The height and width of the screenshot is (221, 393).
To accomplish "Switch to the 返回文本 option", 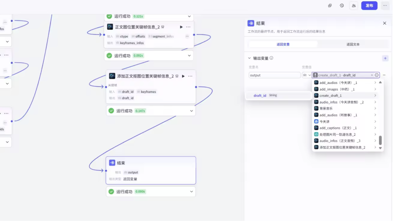I will [x=353, y=44].
